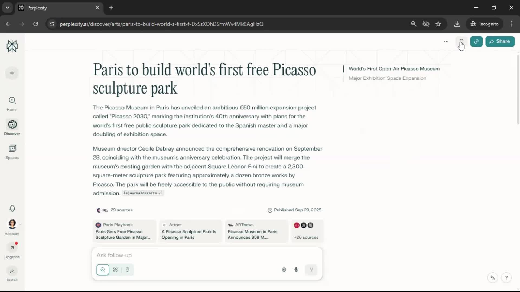This screenshot has width=520, height=292.
Task: Expand the Account menu chevron
Action: 21,224
